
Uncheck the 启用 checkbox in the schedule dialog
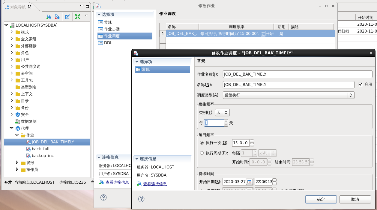click(361, 84)
